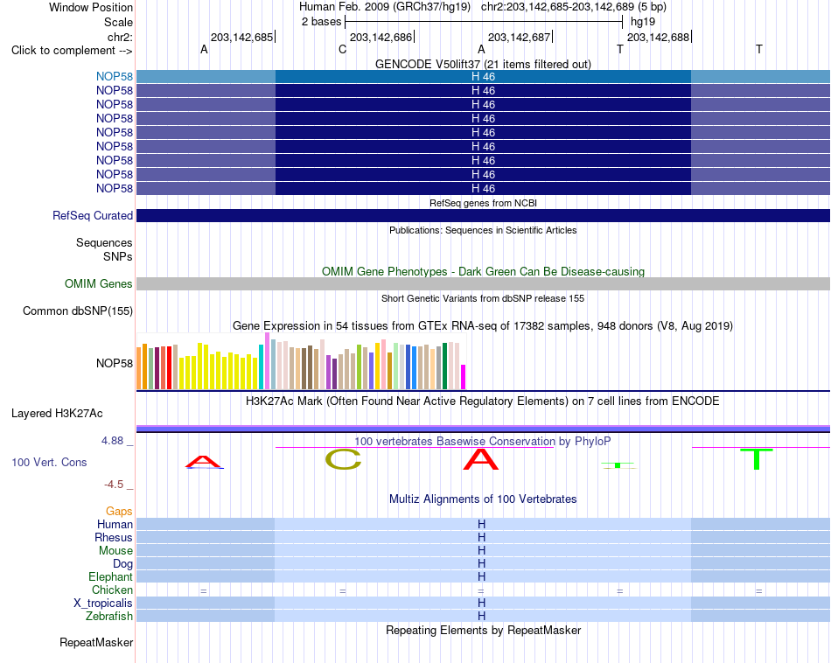831x663 pixels.
Task: Click base C in the sequence row
Action: [x=342, y=49]
